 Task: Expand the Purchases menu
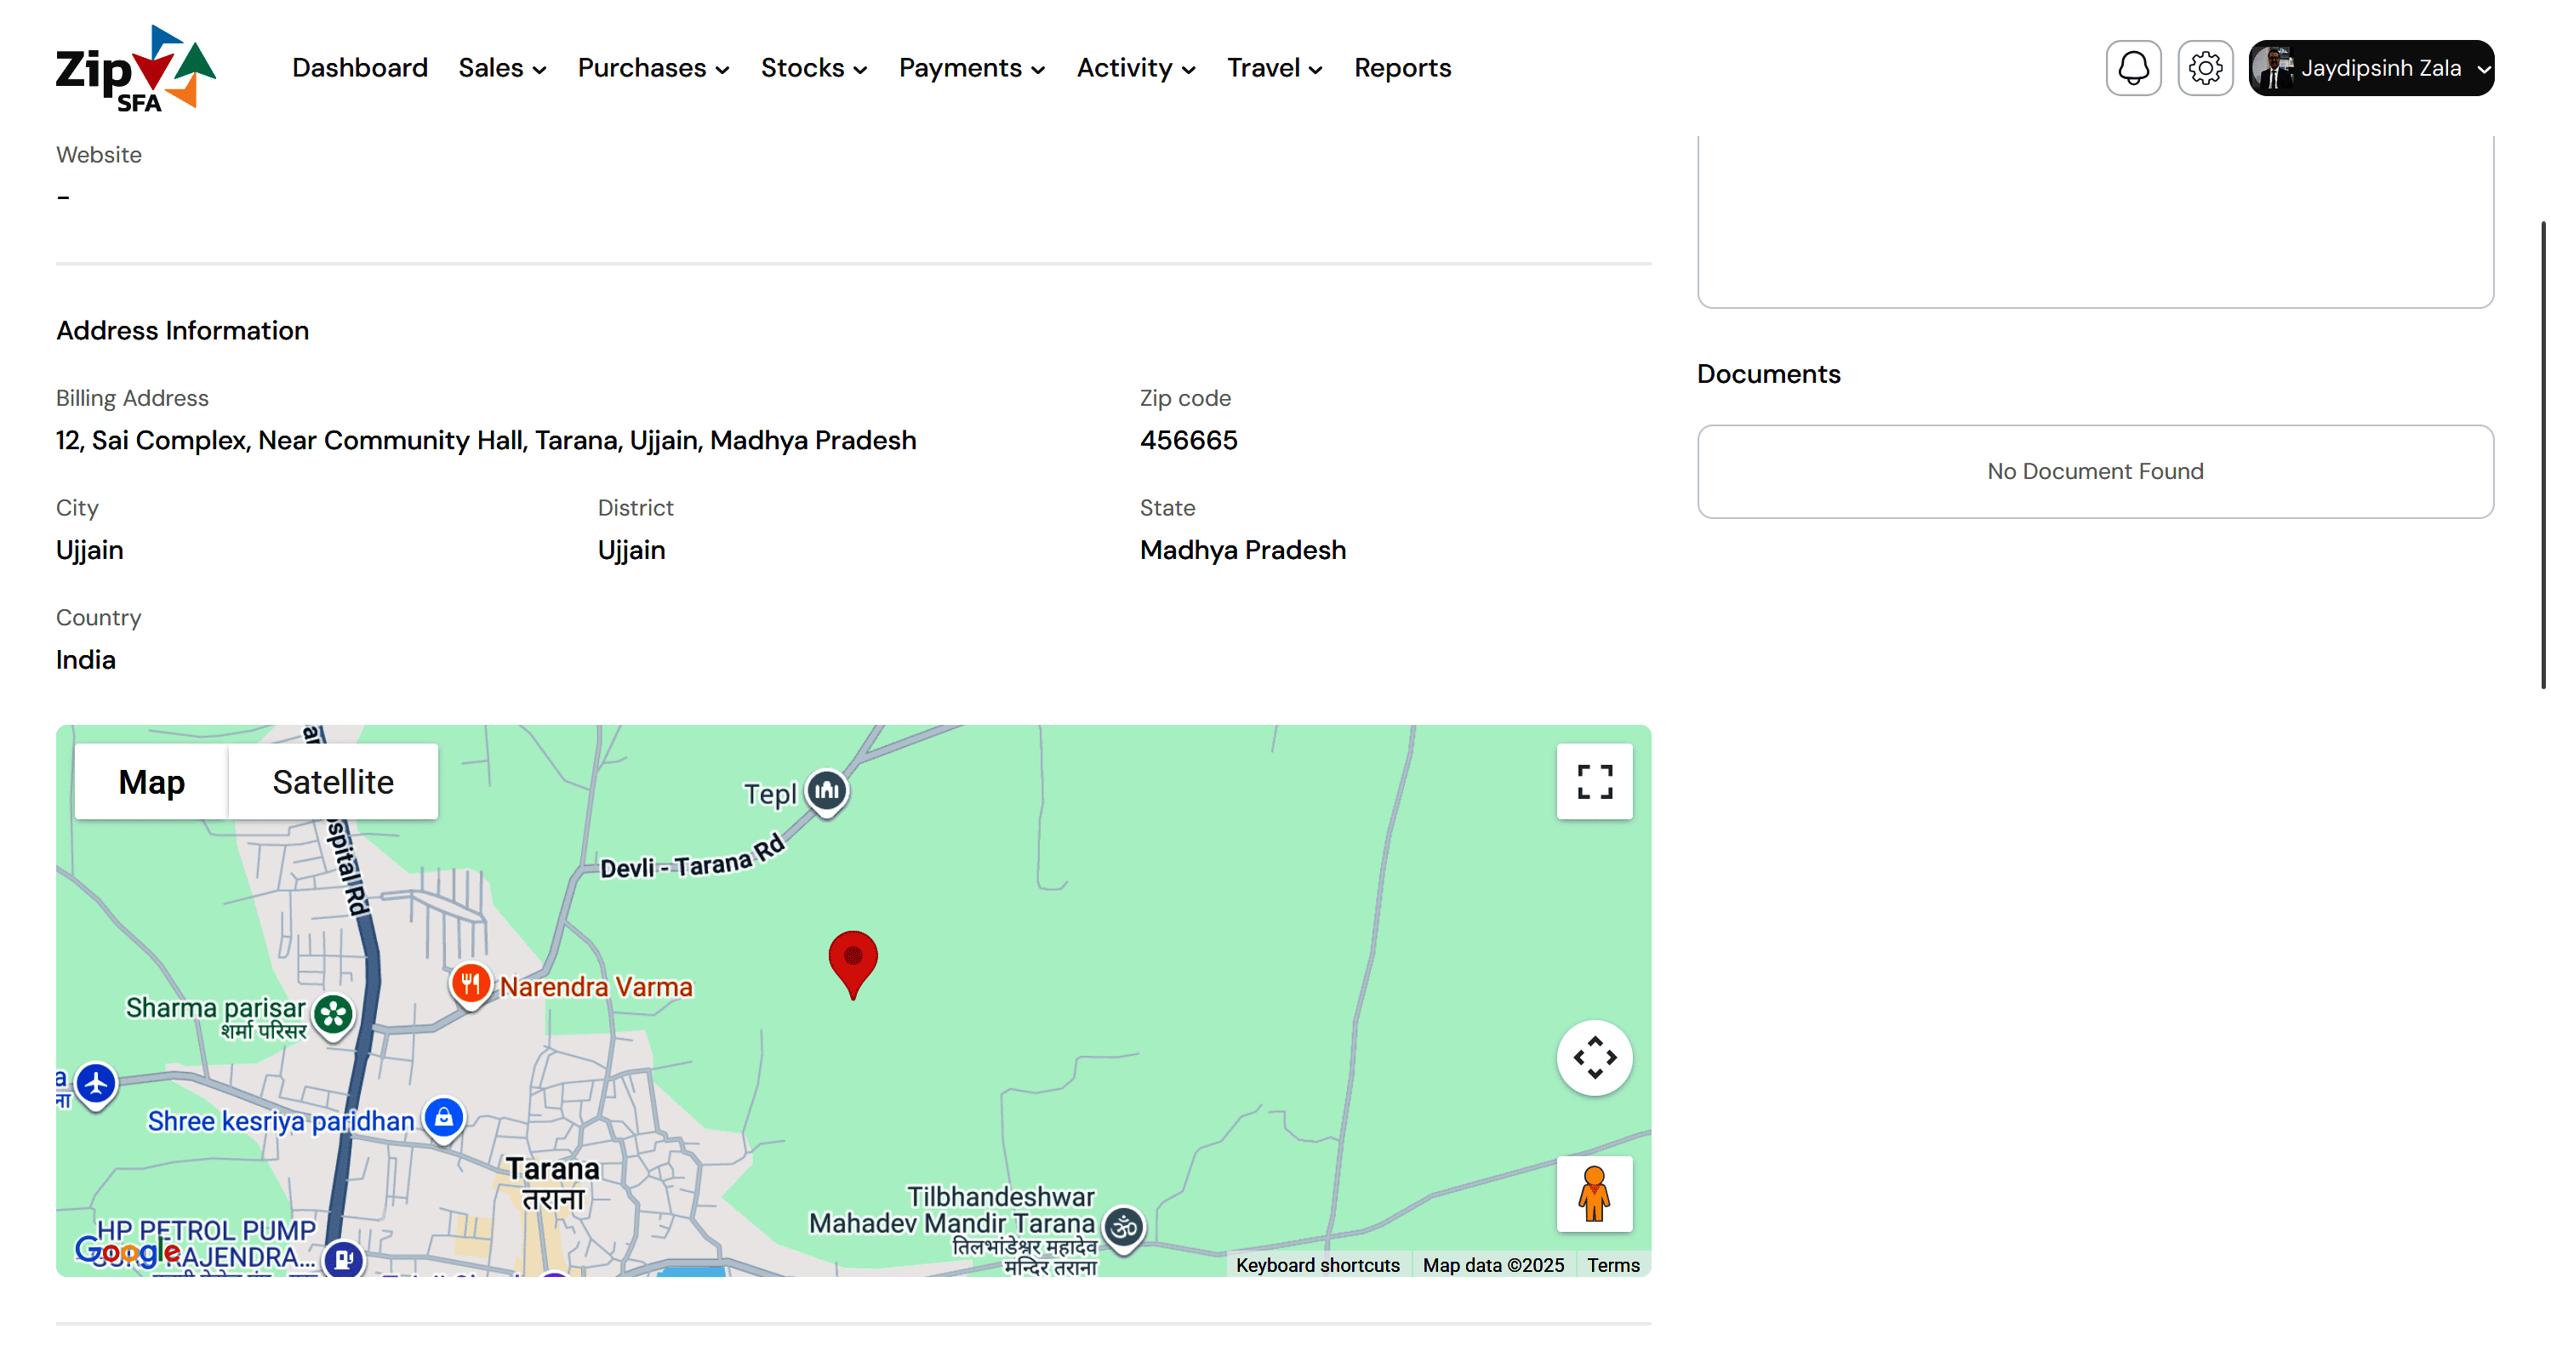[x=653, y=68]
